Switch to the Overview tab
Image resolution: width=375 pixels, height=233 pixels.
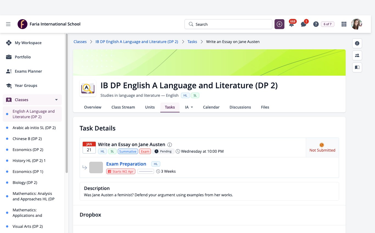[93, 107]
